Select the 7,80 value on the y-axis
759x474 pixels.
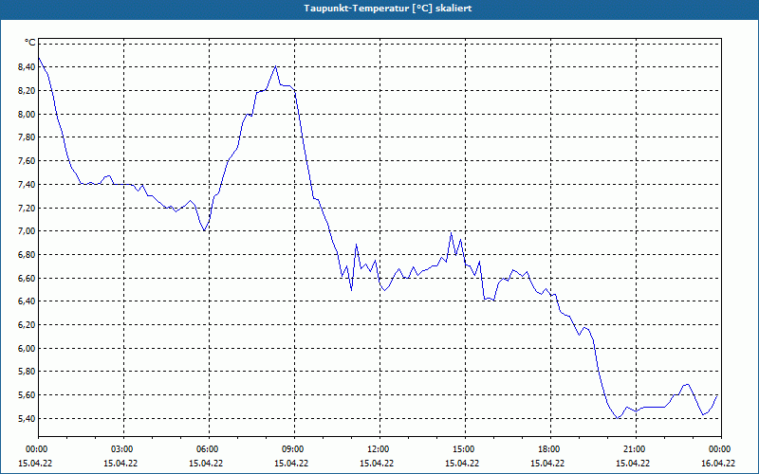[27, 137]
